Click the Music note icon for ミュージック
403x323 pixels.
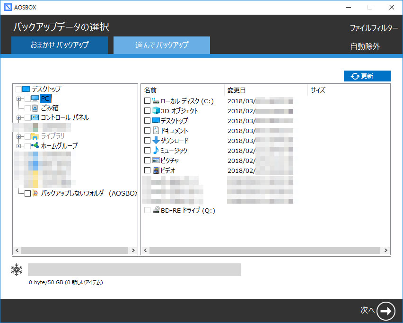click(x=156, y=150)
